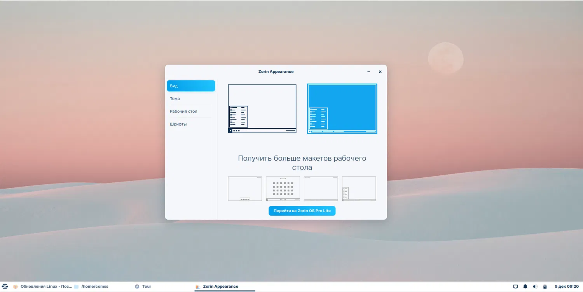The height and width of the screenshot is (292, 583).
Task: Minimize the Zorin Appearance window
Action: point(368,72)
